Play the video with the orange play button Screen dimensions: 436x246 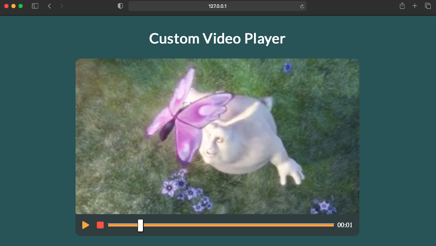tap(85, 225)
